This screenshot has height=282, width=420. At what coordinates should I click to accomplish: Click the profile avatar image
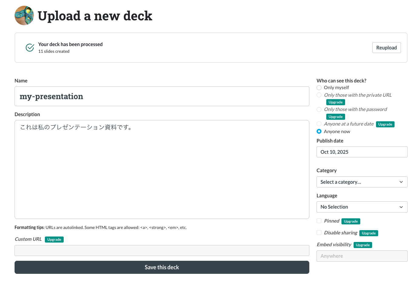24,15
